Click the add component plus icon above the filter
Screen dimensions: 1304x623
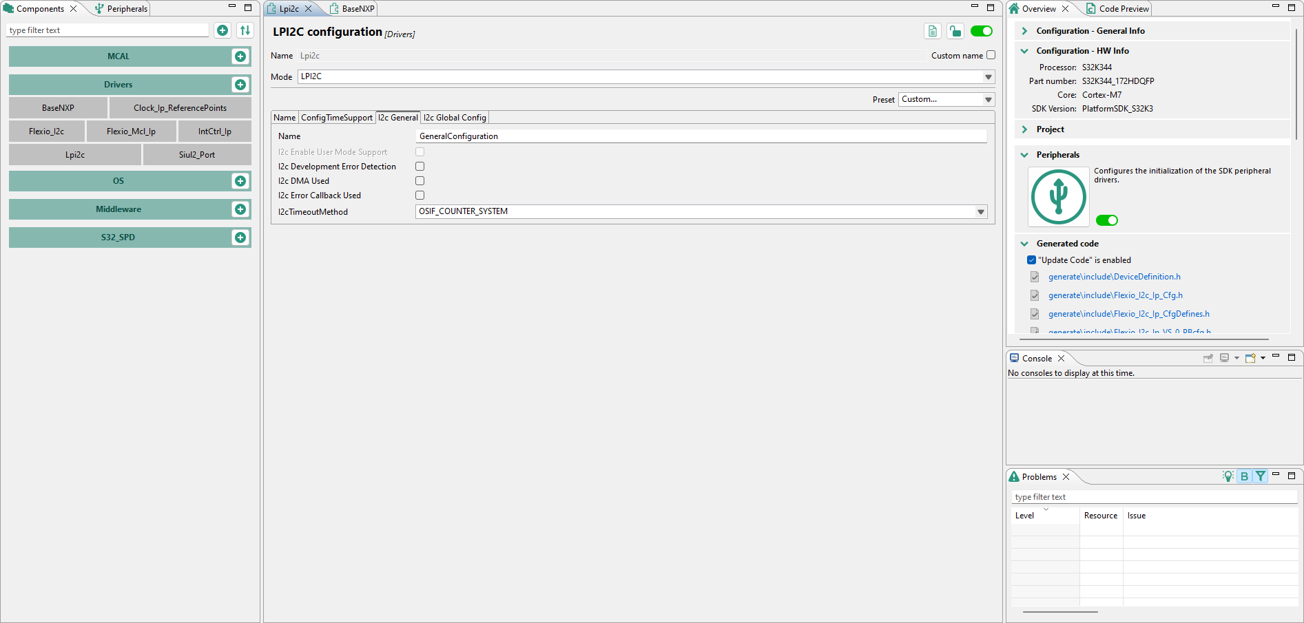(x=222, y=30)
